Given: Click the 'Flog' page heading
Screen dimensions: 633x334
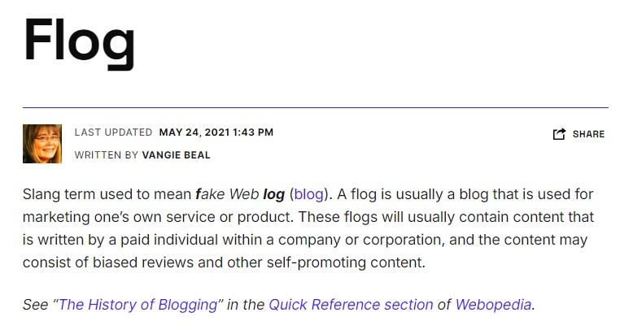Looking at the screenshot, I should tap(79, 43).
